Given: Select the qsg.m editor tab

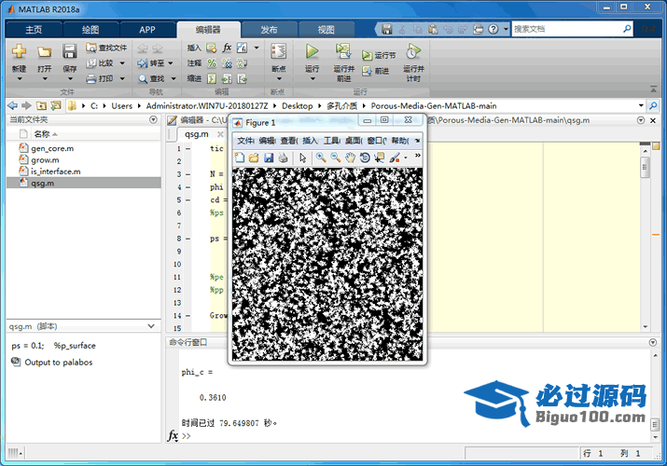Looking at the screenshot, I should pyautogui.click(x=197, y=134).
